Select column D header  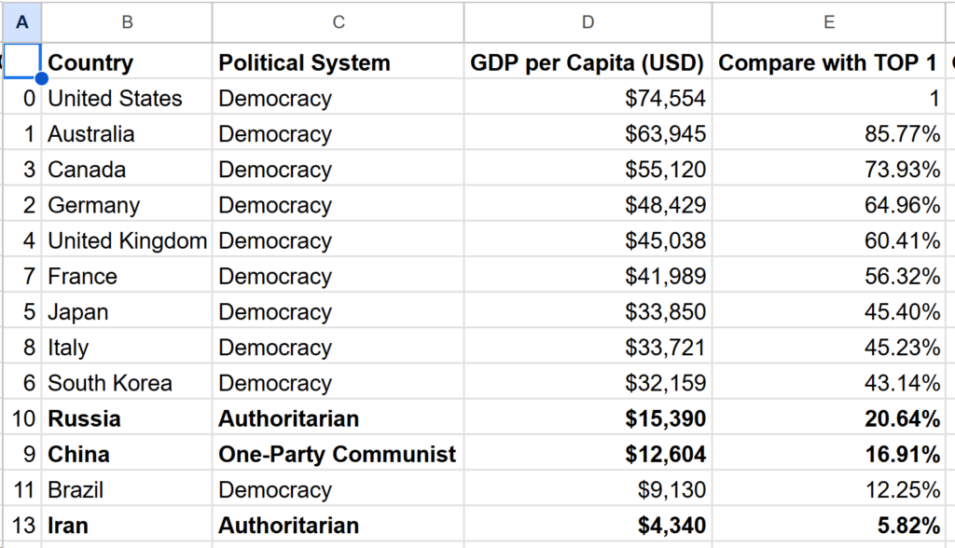(588, 21)
